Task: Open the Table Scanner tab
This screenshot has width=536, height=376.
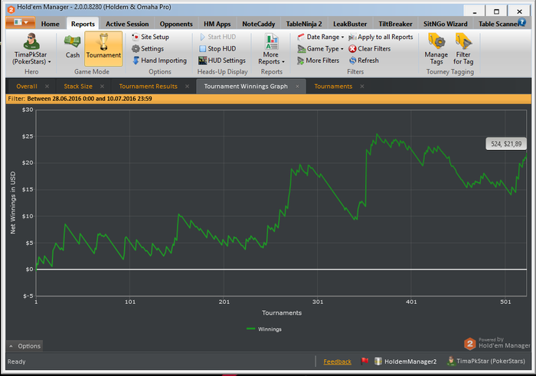Action: point(498,24)
